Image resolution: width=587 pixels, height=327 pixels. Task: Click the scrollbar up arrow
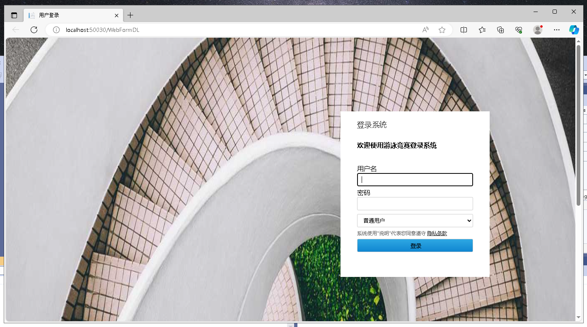578,41
